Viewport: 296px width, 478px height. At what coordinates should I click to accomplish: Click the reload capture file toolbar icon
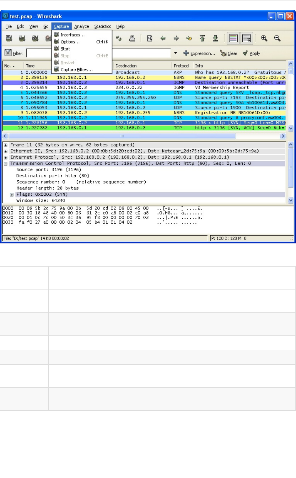tap(119, 38)
